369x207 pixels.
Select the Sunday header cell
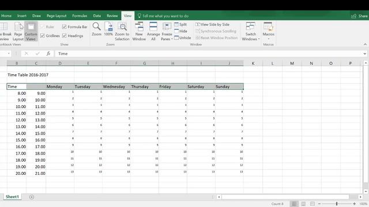[x=229, y=87]
